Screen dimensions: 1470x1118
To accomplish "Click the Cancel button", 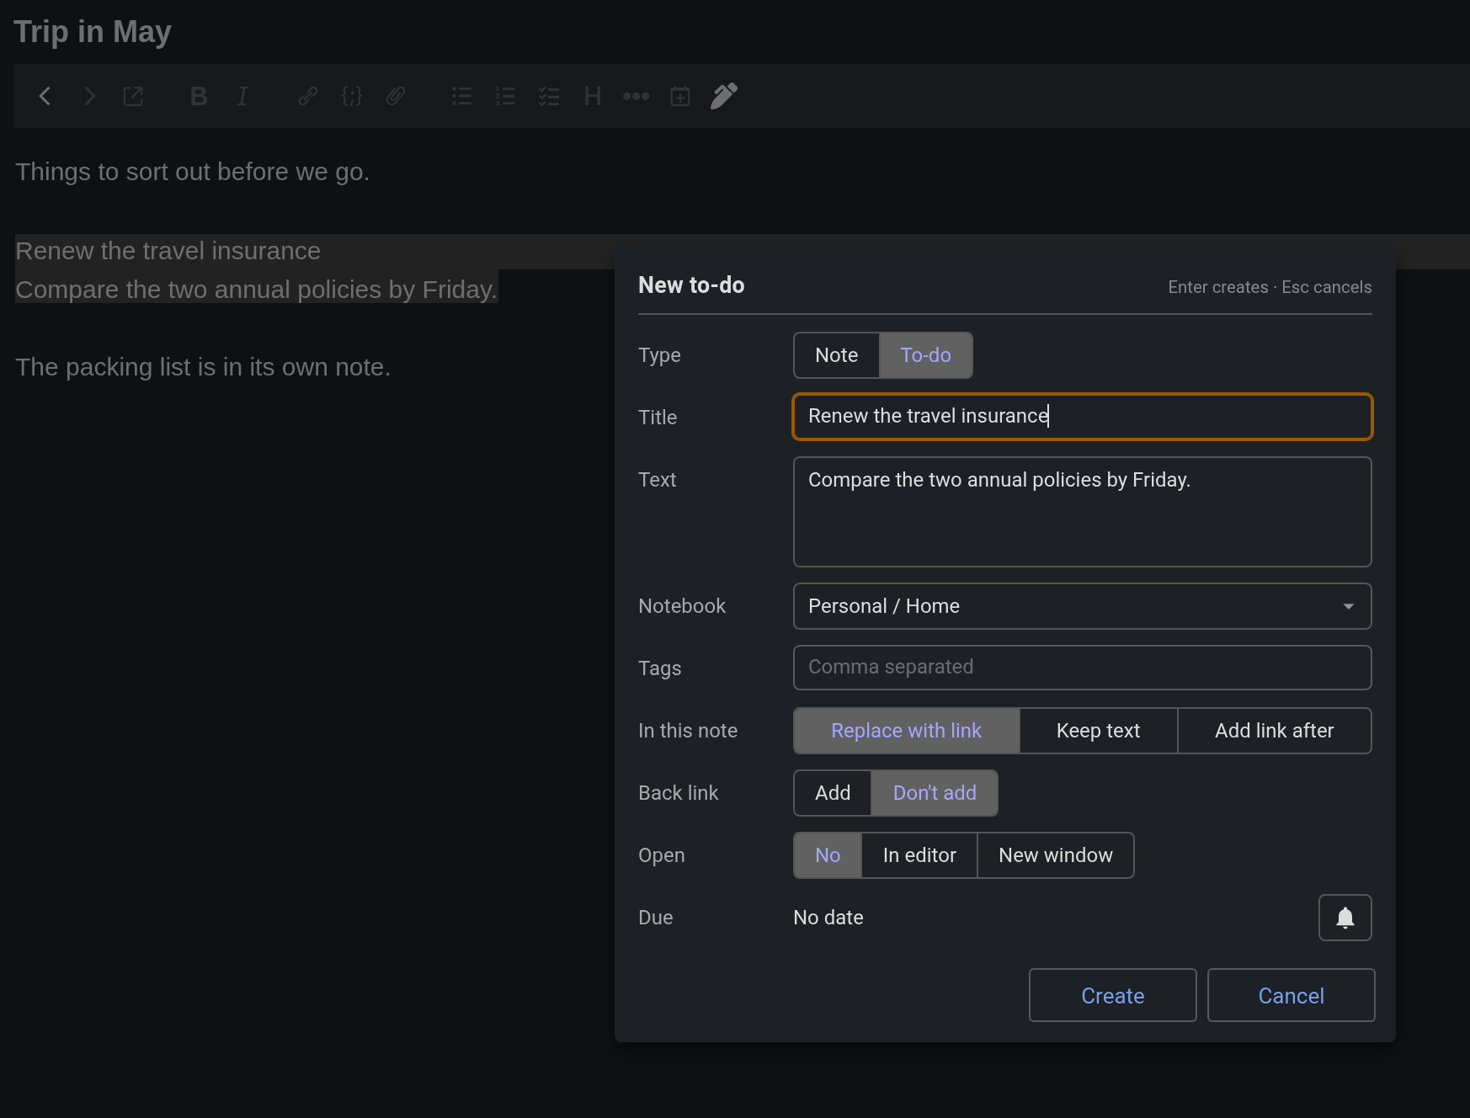I will pos(1292,995).
